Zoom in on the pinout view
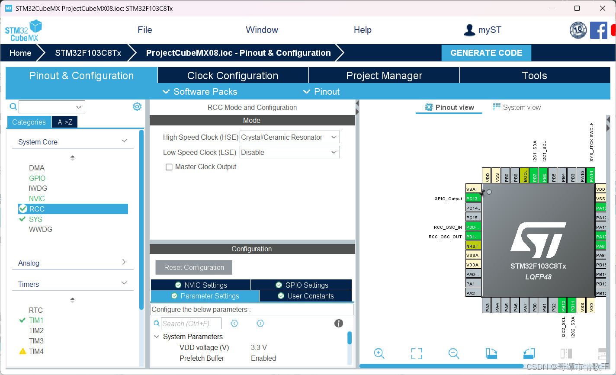 point(379,353)
